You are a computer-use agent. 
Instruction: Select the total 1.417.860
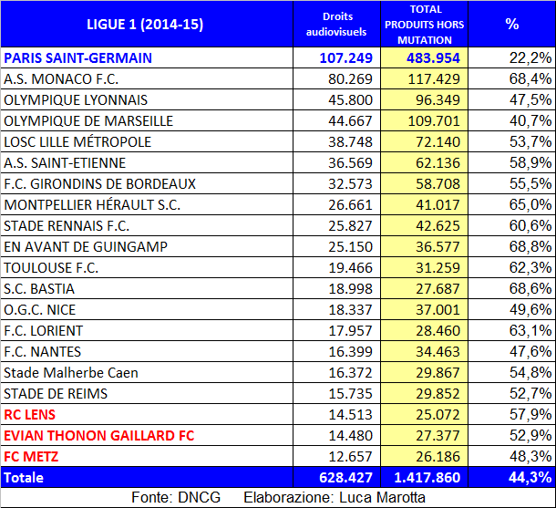coord(427,478)
